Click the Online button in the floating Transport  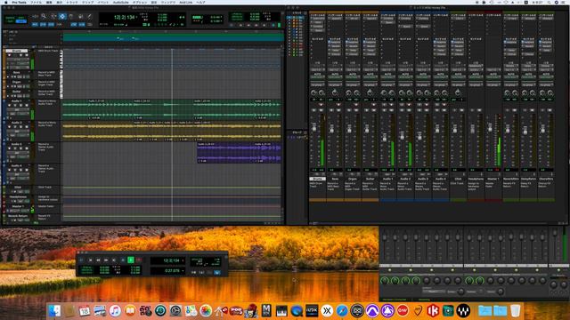coord(81,260)
